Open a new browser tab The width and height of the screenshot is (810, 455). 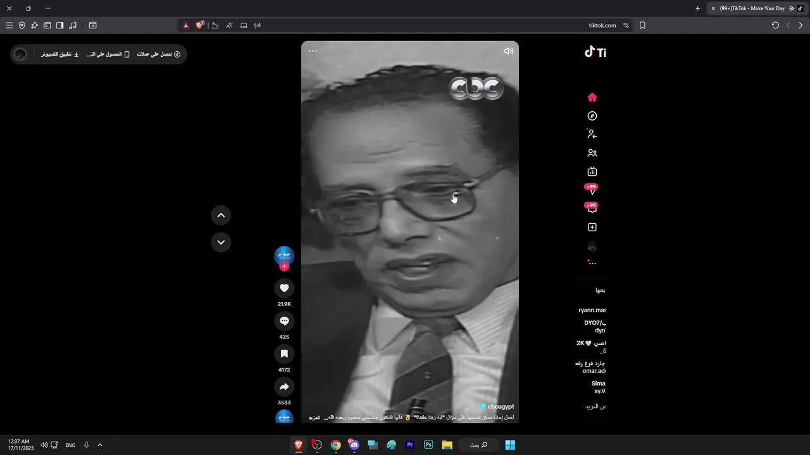point(698,8)
